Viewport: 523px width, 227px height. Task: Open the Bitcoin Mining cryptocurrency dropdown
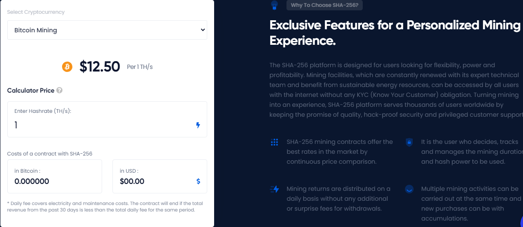(x=107, y=30)
